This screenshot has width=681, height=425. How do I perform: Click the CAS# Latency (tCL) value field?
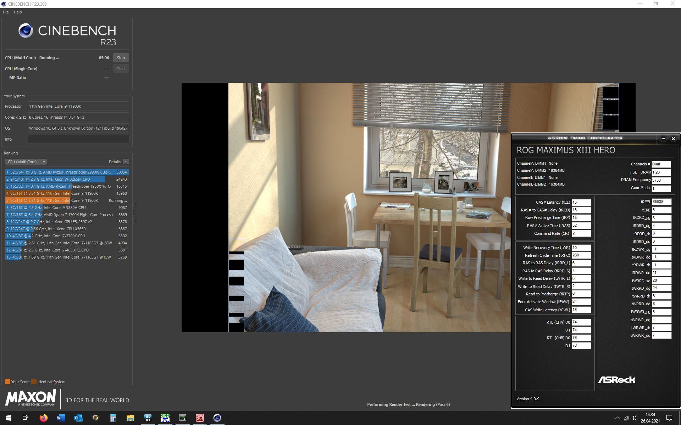[x=581, y=202]
